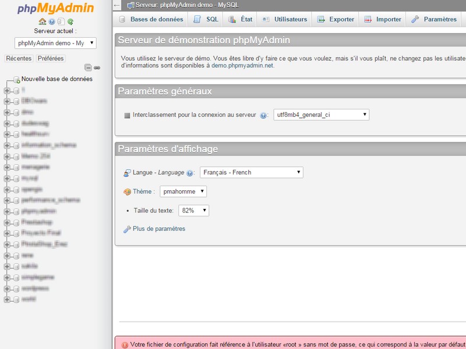Open the Français - French language dropdown

[x=252, y=172]
